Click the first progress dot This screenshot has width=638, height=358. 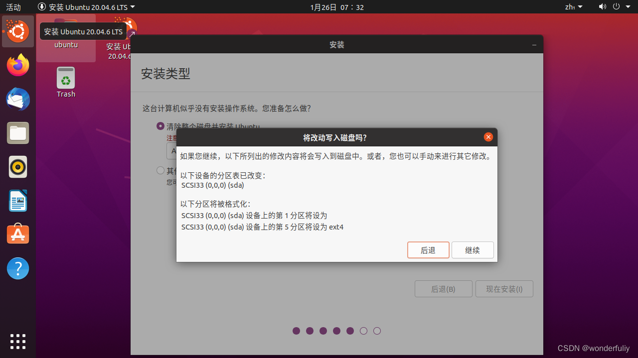(297, 331)
